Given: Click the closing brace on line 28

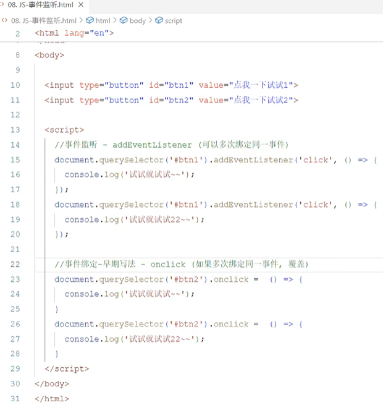Looking at the screenshot, I should click(57, 354).
